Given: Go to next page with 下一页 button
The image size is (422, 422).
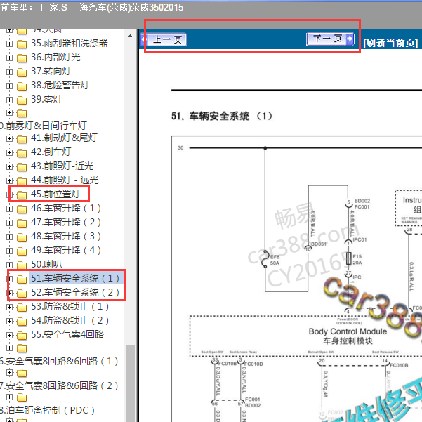Looking at the screenshot, I should tap(330, 39).
